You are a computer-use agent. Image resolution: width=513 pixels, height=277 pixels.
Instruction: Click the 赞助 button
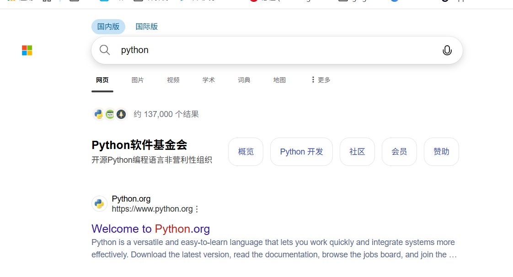pyautogui.click(x=441, y=152)
